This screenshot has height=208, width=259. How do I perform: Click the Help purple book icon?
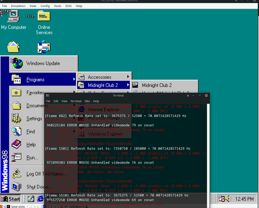(16, 144)
